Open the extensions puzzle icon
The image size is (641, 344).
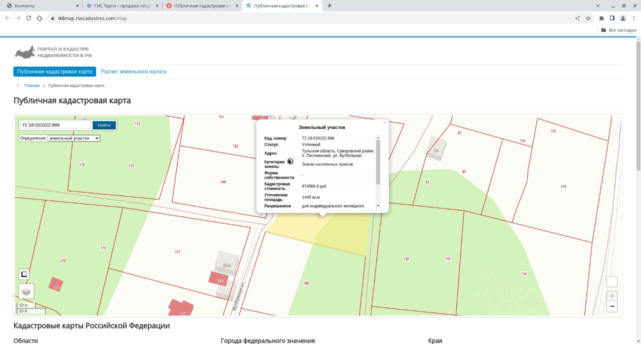(x=601, y=18)
